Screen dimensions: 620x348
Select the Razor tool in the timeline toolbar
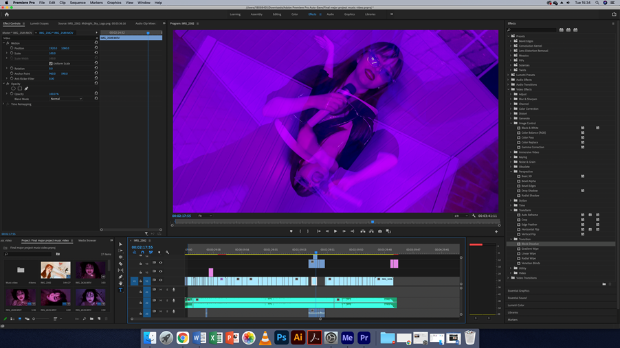pos(120,264)
